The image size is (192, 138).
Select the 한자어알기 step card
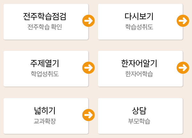coord(140,69)
